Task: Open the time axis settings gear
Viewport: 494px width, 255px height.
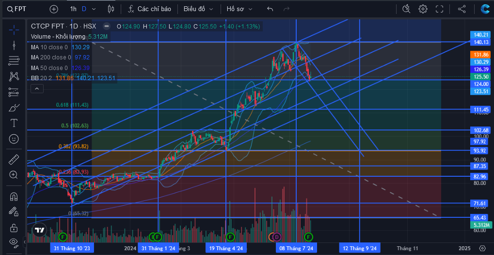Action: tap(482, 248)
